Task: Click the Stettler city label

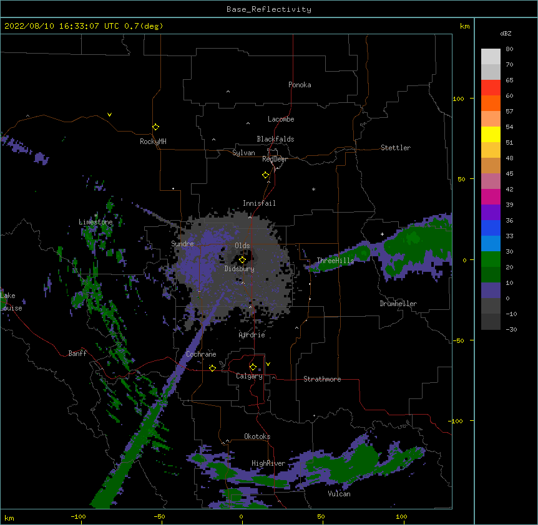Action: pyautogui.click(x=395, y=148)
